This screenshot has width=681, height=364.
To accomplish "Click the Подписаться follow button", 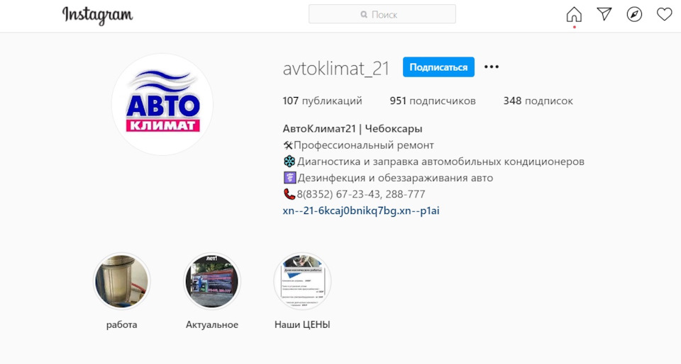I will tap(438, 67).
